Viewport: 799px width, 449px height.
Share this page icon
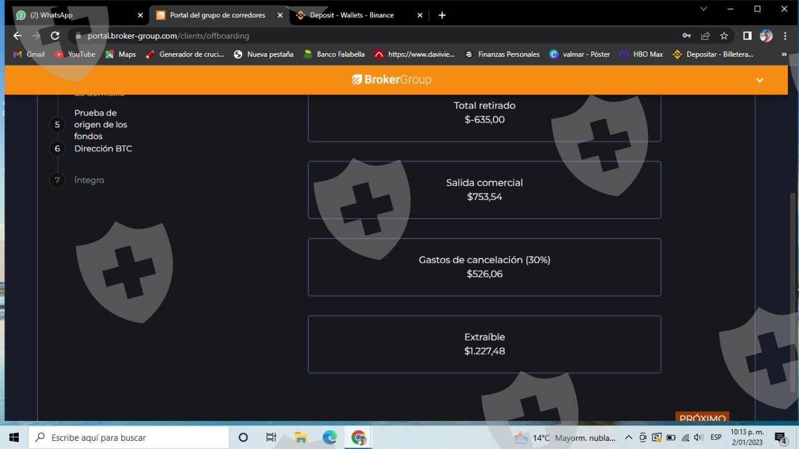(x=705, y=36)
